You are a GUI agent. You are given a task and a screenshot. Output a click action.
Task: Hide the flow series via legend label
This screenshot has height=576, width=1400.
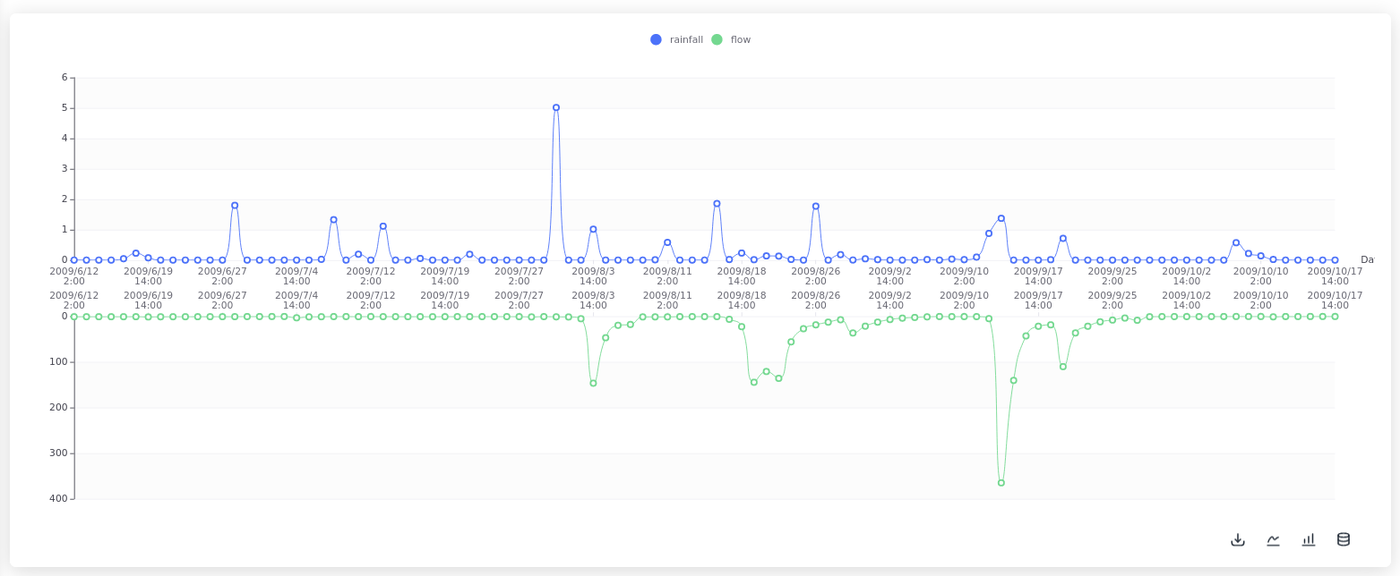tap(741, 39)
